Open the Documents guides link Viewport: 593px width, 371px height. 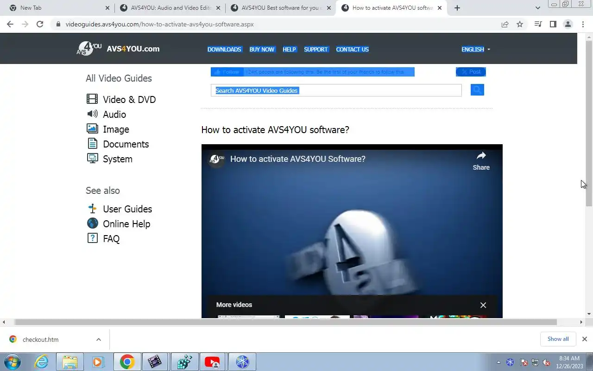point(126,144)
